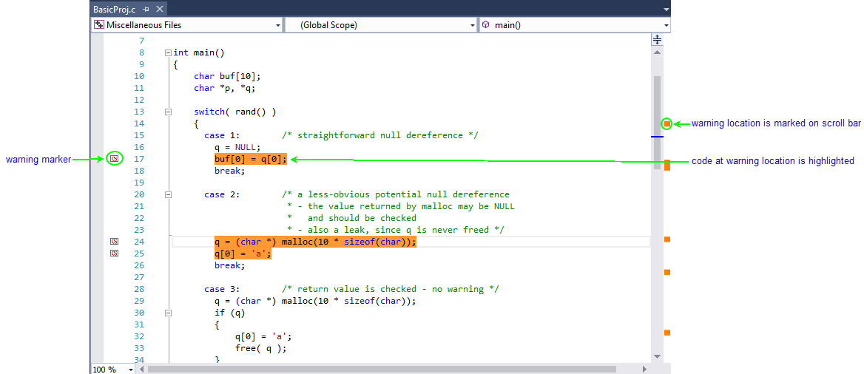This screenshot has height=374, width=864.
Task: Collapse the if (q) block
Action: pos(168,313)
